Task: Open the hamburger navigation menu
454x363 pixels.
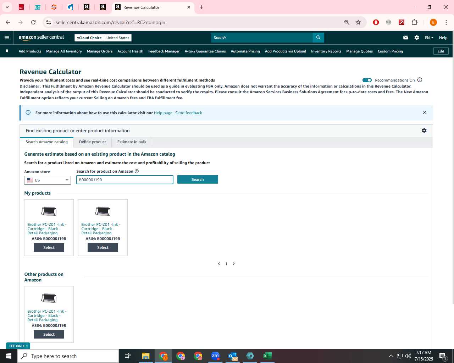Action: (x=7, y=38)
